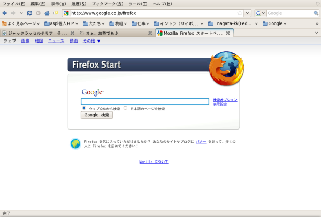Open the 地図 link

point(39,41)
